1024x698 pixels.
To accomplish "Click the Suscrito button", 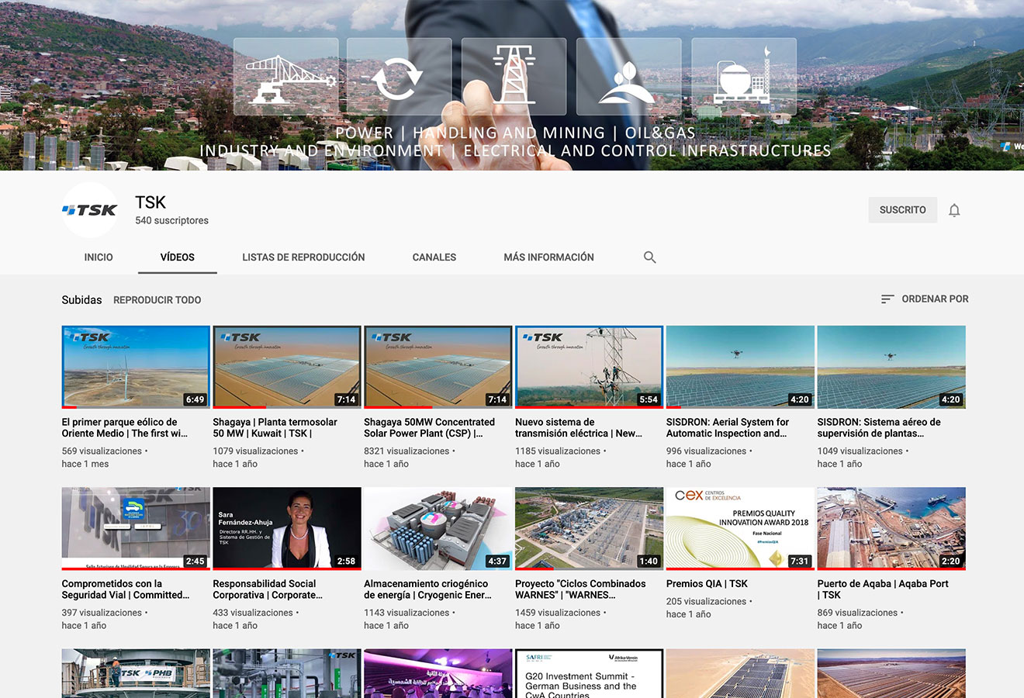I will [x=903, y=210].
